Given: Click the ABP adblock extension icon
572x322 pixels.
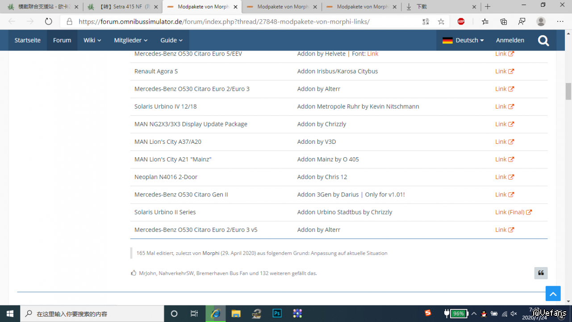Looking at the screenshot, I should point(461,21).
